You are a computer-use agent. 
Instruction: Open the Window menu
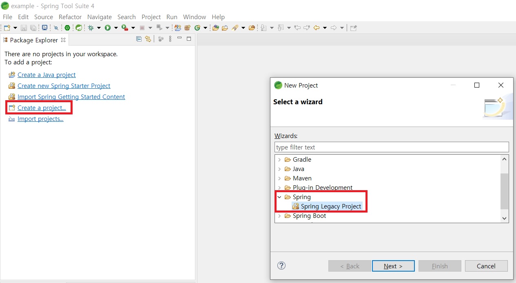(195, 17)
